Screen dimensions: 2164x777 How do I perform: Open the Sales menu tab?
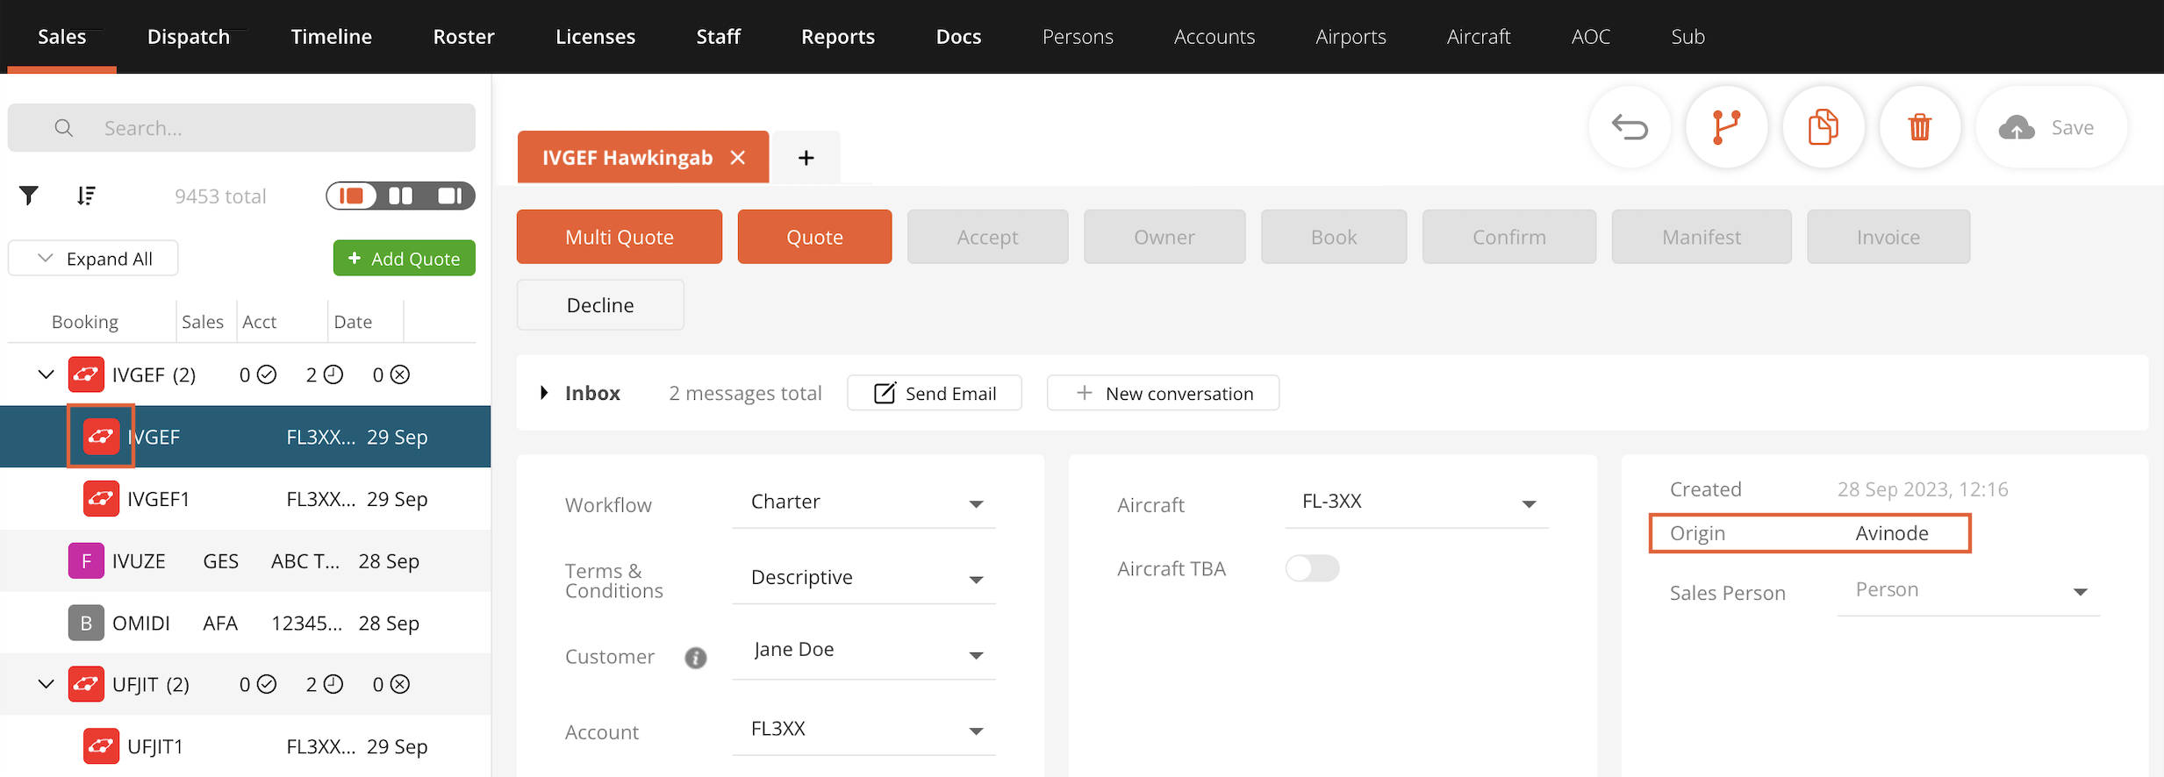[61, 37]
